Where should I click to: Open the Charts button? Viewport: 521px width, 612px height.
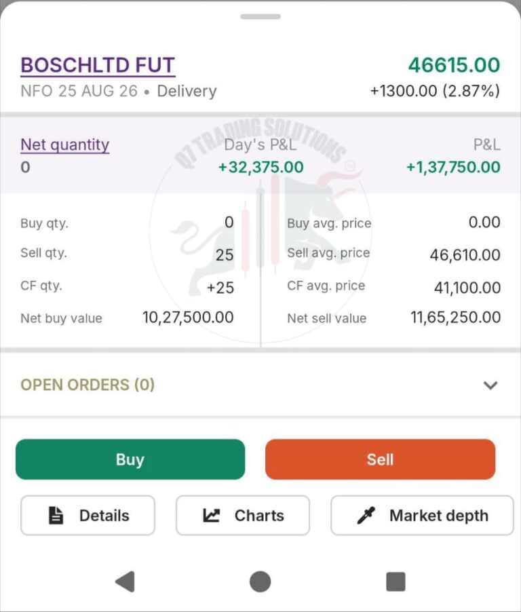tap(243, 515)
